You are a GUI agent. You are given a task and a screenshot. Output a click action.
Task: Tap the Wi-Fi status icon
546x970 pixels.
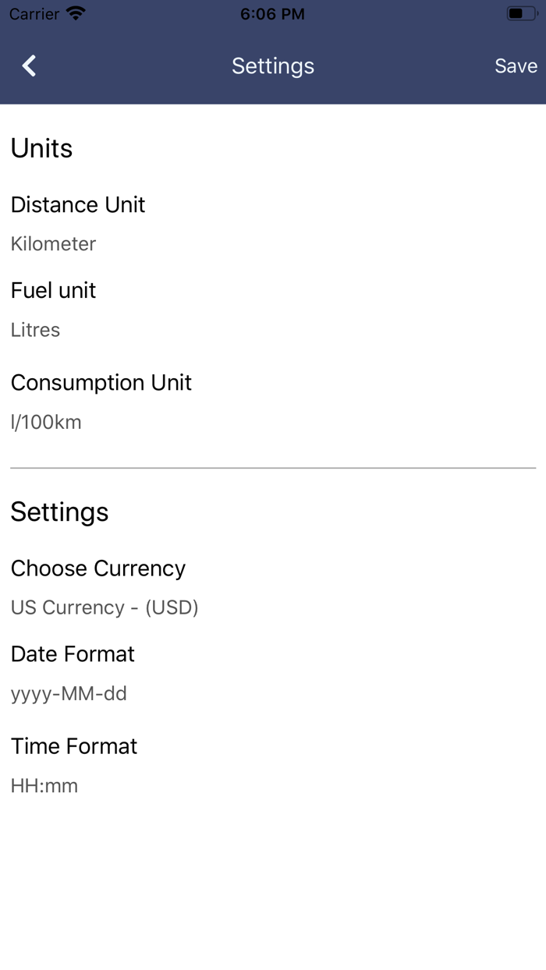76,13
